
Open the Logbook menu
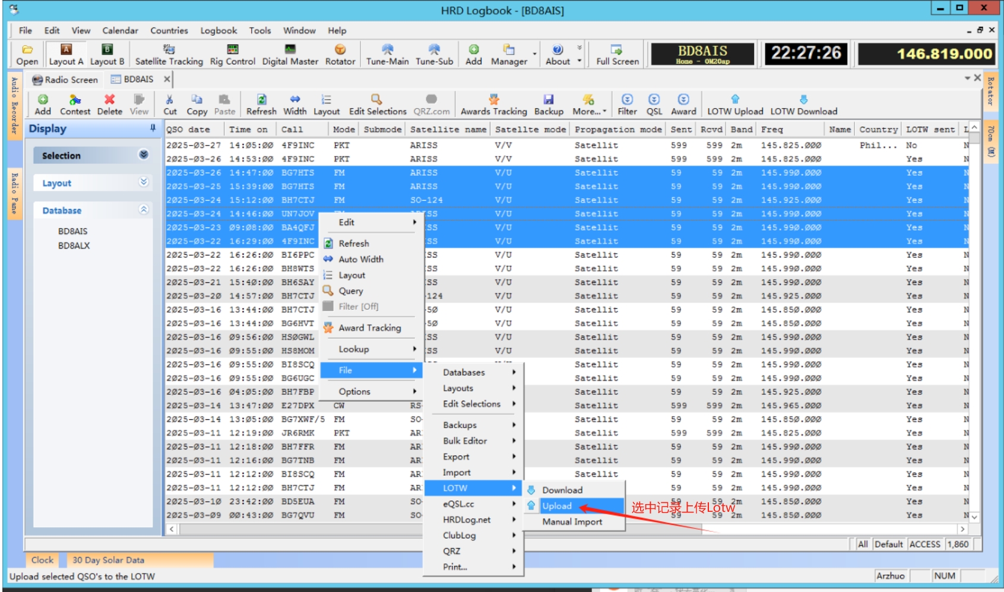(218, 30)
